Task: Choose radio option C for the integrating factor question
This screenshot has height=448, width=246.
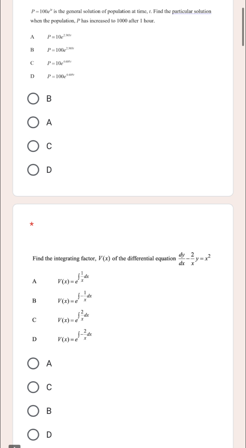Action: pos(34,388)
